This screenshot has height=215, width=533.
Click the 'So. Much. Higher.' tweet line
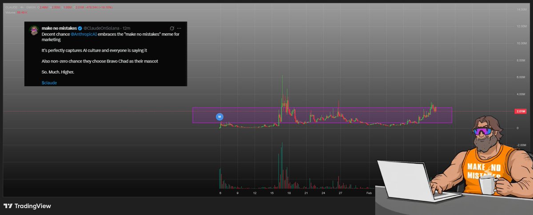pos(58,72)
